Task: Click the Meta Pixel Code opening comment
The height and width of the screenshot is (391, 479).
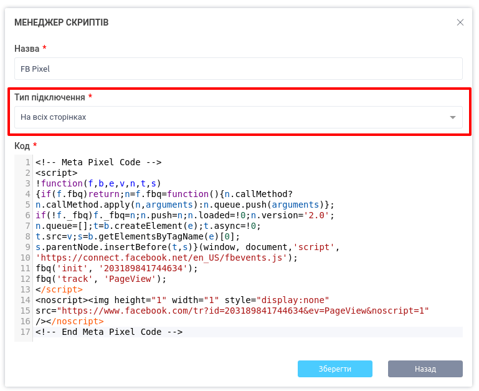Action: pos(98,162)
